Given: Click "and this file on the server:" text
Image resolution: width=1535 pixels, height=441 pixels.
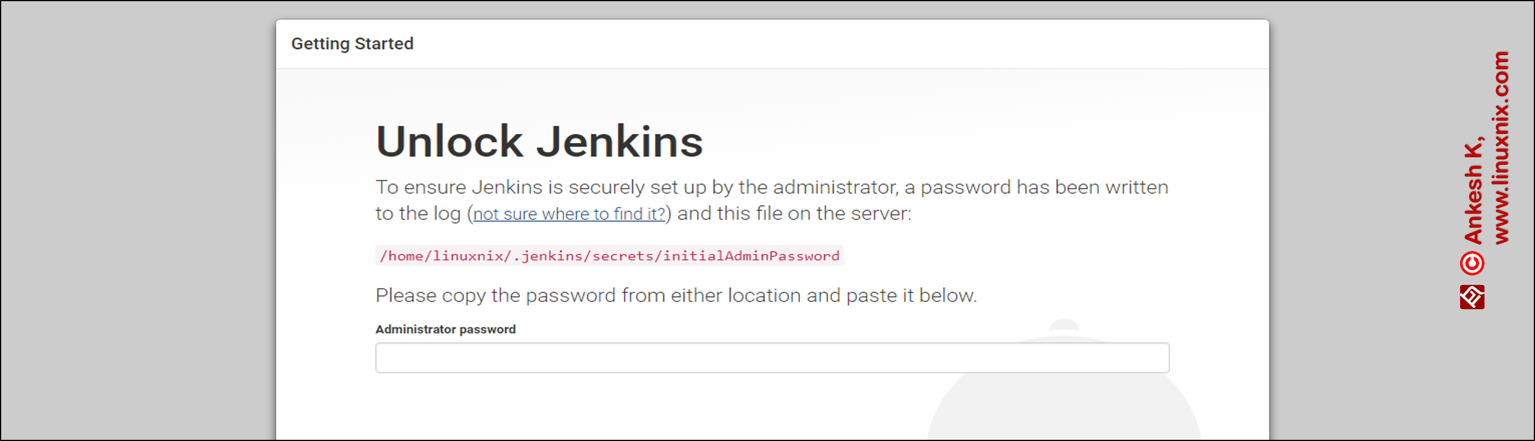Looking at the screenshot, I should click(x=794, y=213).
